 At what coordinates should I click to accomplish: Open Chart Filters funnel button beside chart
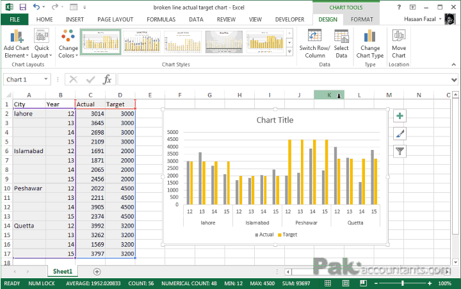pos(400,151)
